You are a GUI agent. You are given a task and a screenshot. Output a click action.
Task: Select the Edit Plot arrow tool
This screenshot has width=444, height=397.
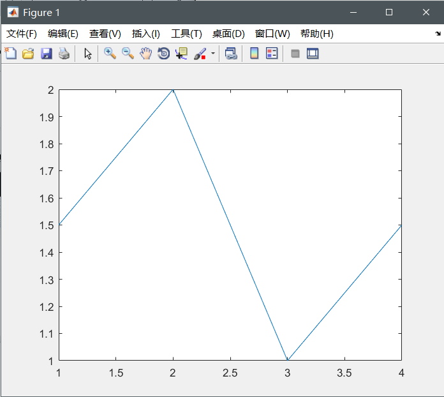[x=88, y=53]
